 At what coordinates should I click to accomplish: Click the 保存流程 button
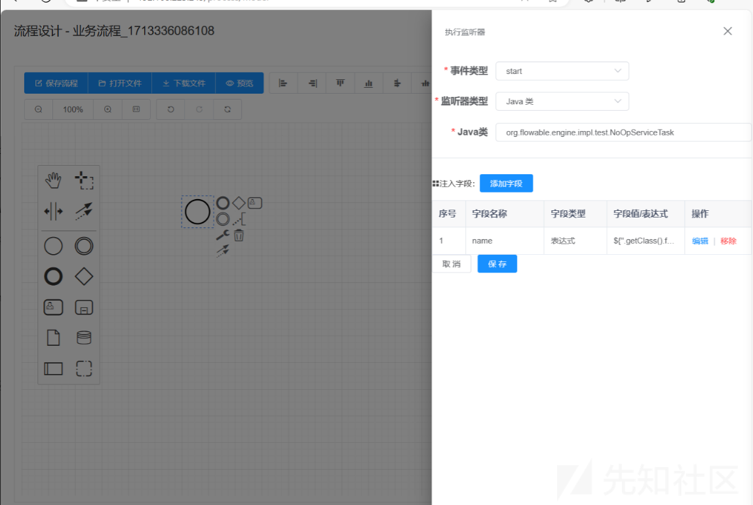click(56, 83)
